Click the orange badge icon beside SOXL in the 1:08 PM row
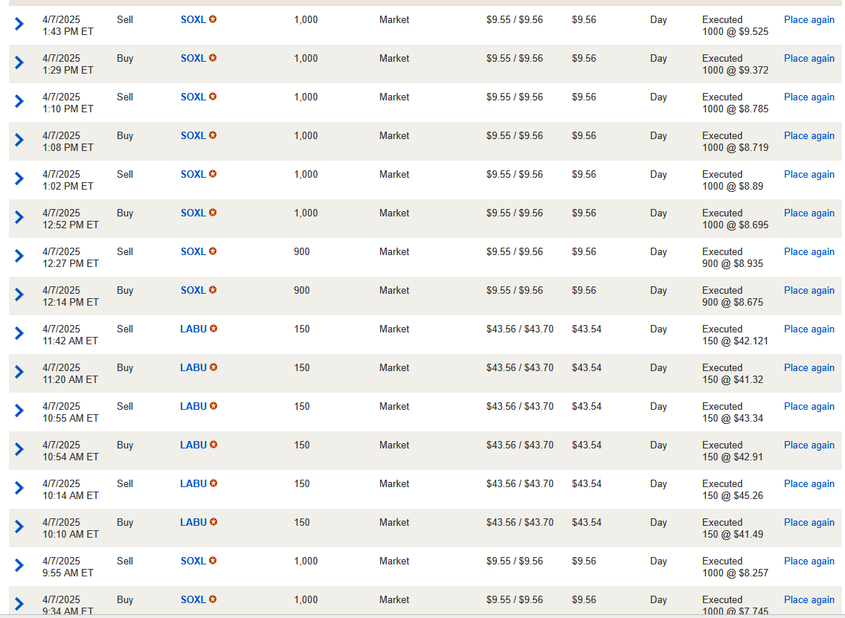The width and height of the screenshot is (845, 618). click(x=213, y=136)
